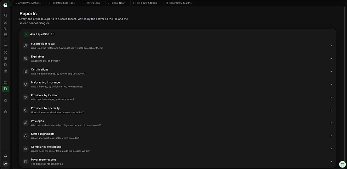Open the Expirables report chevron
The image size is (347, 169).
pyautogui.click(x=331, y=59)
